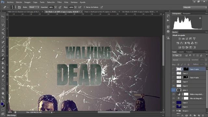Open the Filtro menu
The height and width of the screenshot is (117, 208).
pyautogui.click(x=59, y=2)
